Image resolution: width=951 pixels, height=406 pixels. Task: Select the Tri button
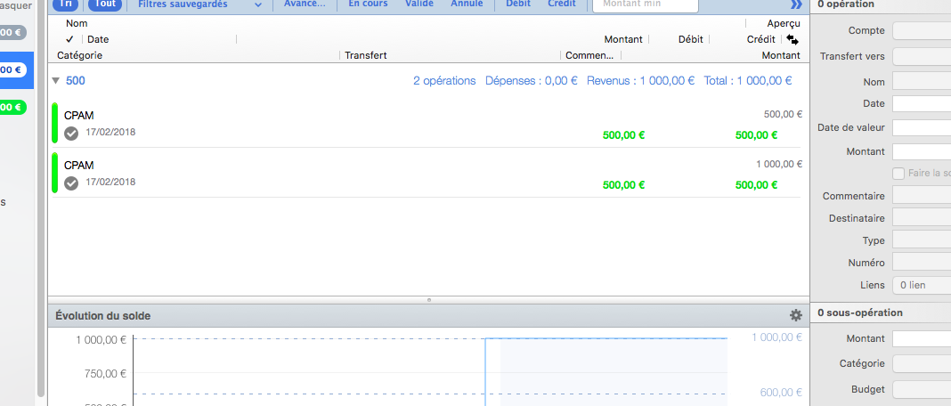66,4
